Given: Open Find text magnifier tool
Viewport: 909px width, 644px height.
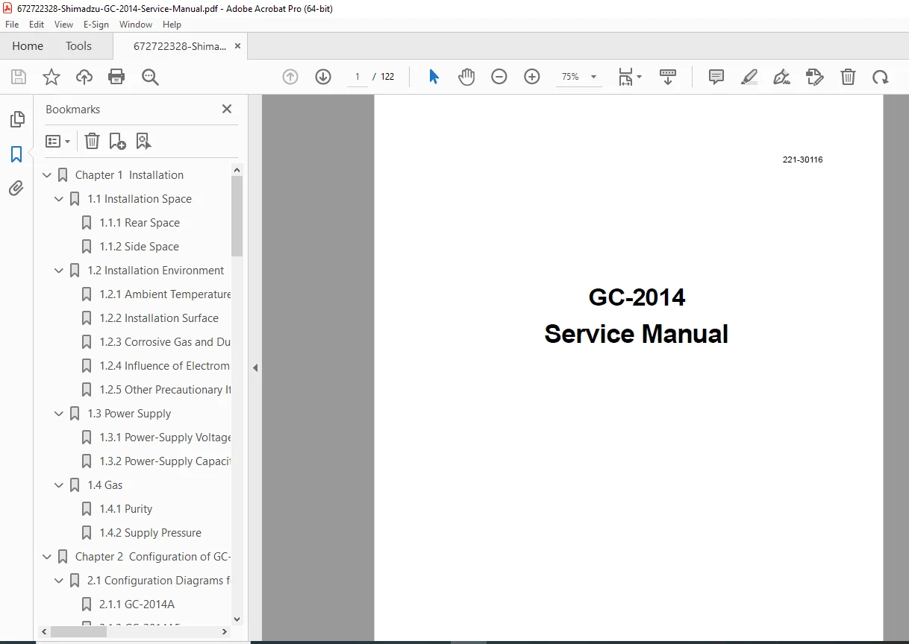Looking at the screenshot, I should click(150, 77).
